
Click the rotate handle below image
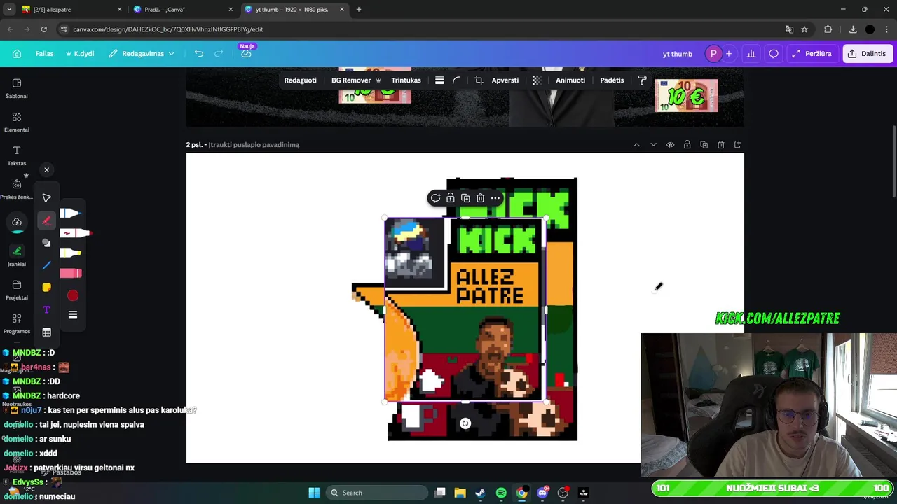click(465, 423)
